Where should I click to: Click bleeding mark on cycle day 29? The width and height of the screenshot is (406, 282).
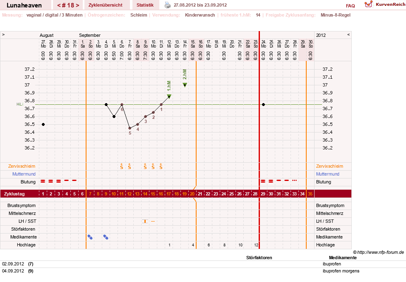click(x=263, y=181)
